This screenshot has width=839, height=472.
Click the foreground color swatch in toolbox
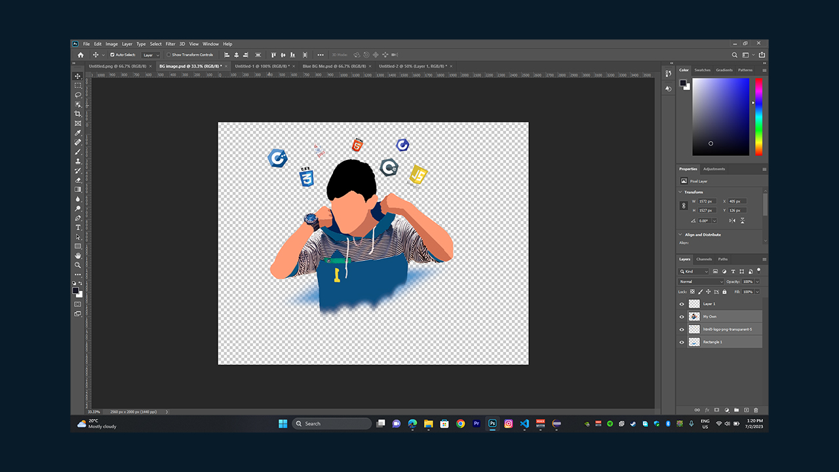point(75,290)
